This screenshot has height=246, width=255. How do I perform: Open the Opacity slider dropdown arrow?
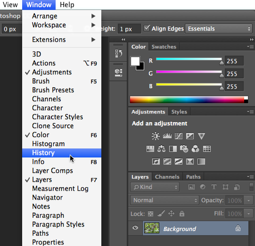pyautogui.click(x=249, y=200)
